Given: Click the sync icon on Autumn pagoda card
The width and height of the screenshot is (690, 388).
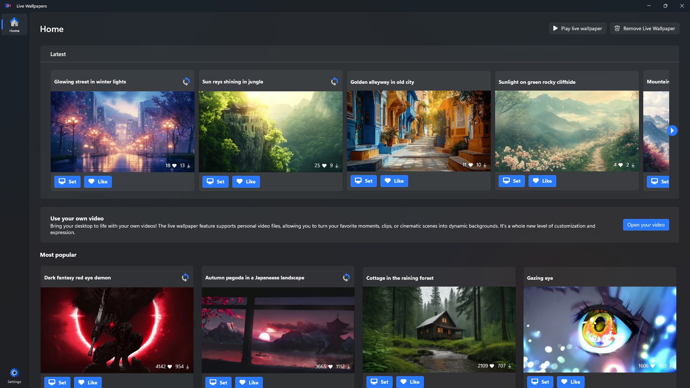Looking at the screenshot, I should click(x=346, y=277).
